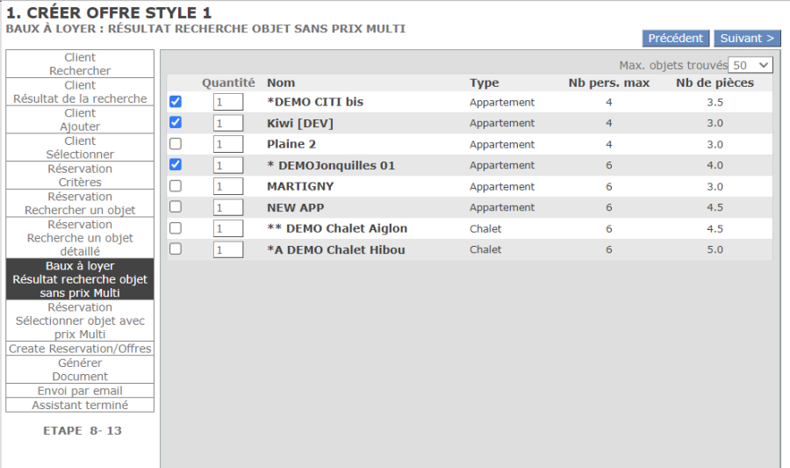The height and width of the screenshot is (468, 790).
Task: Check the *A DEMO Chalet Hibou checkbox
Action: pos(176,249)
